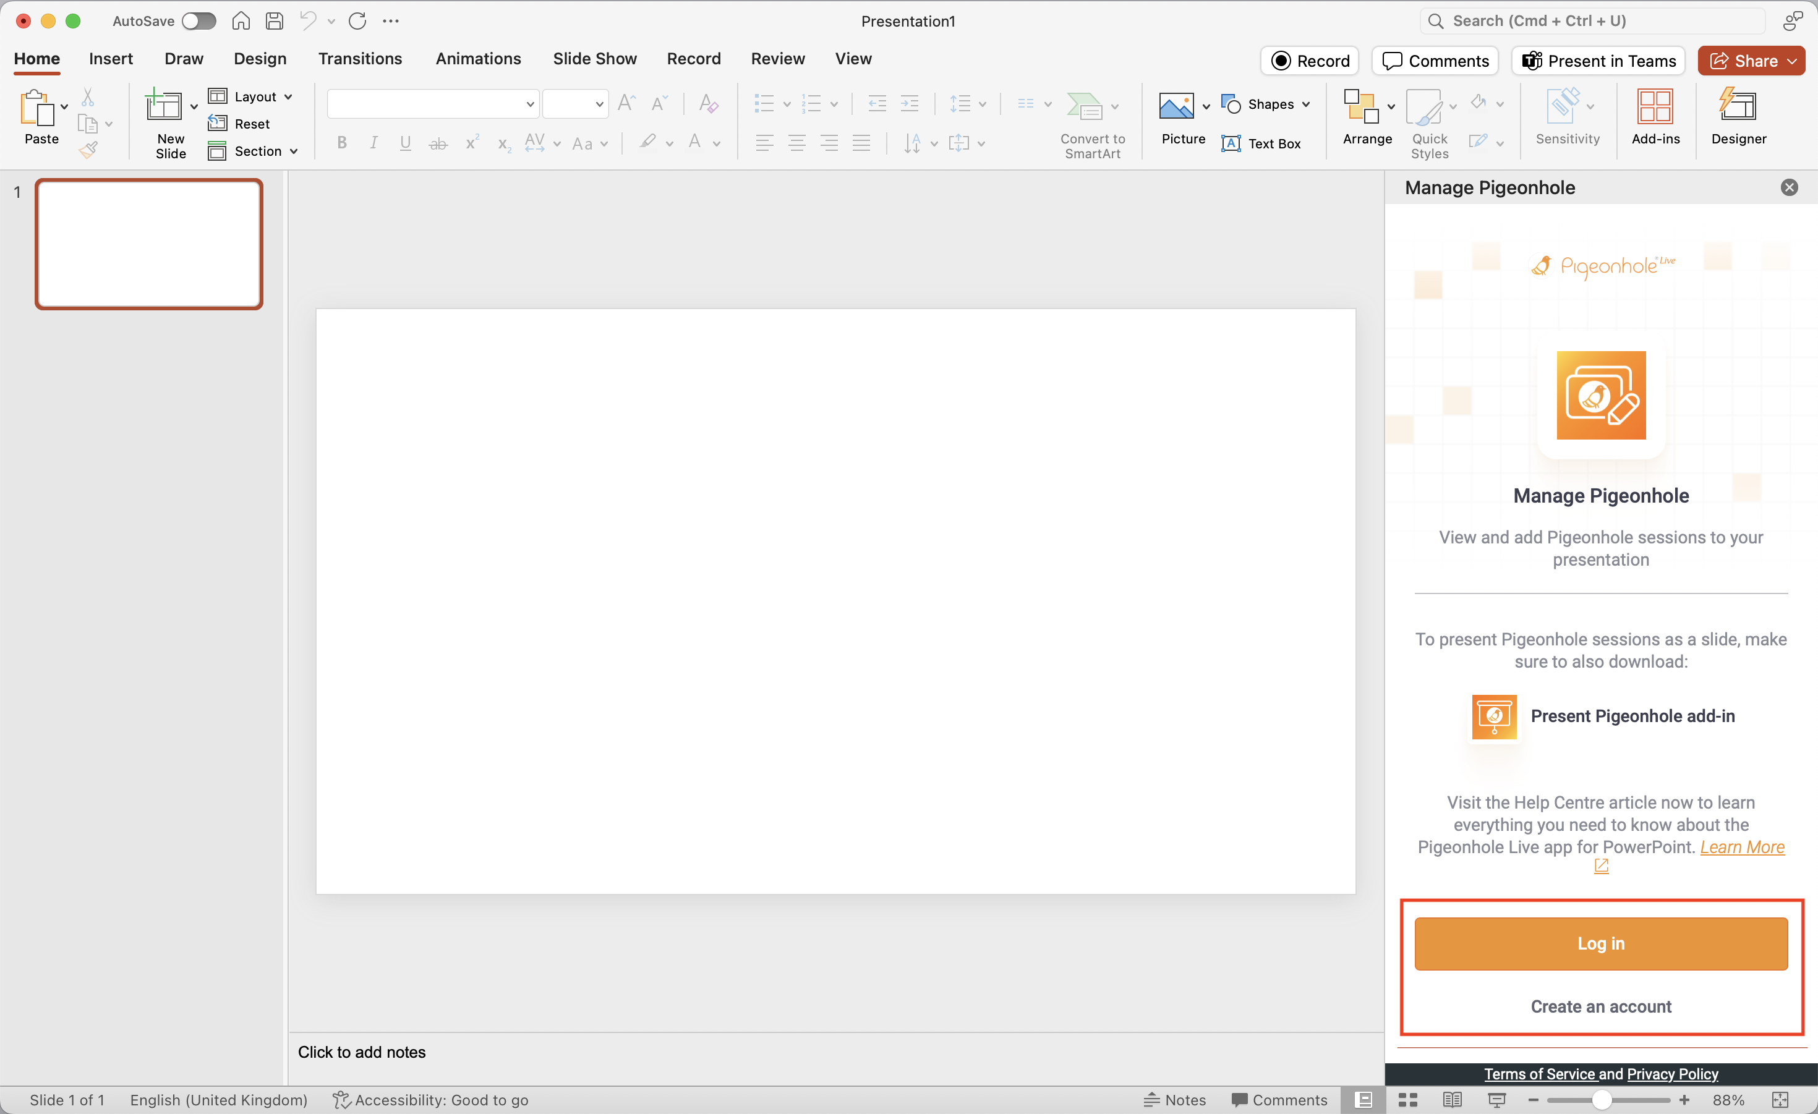Screen dimensions: 1818x1114
Task: Click Clear Formatting icon
Action: (708, 103)
